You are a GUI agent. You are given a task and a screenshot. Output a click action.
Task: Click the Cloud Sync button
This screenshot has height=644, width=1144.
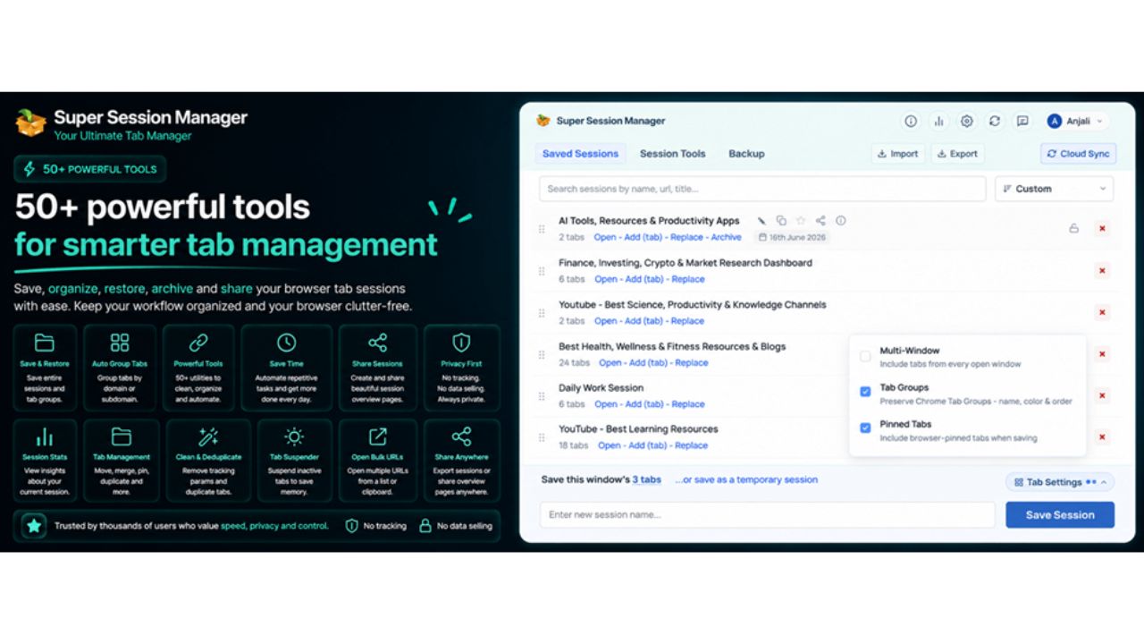tap(1078, 154)
